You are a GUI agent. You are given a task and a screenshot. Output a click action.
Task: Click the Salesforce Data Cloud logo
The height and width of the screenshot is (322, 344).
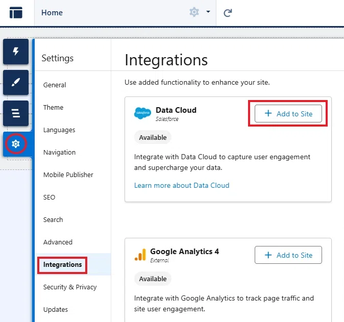(x=142, y=113)
